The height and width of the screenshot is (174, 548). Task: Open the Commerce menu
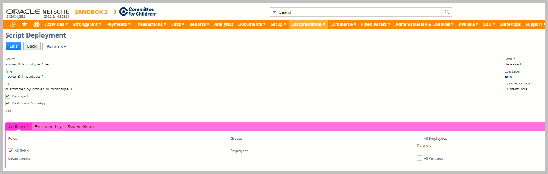click(x=343, y=24)
